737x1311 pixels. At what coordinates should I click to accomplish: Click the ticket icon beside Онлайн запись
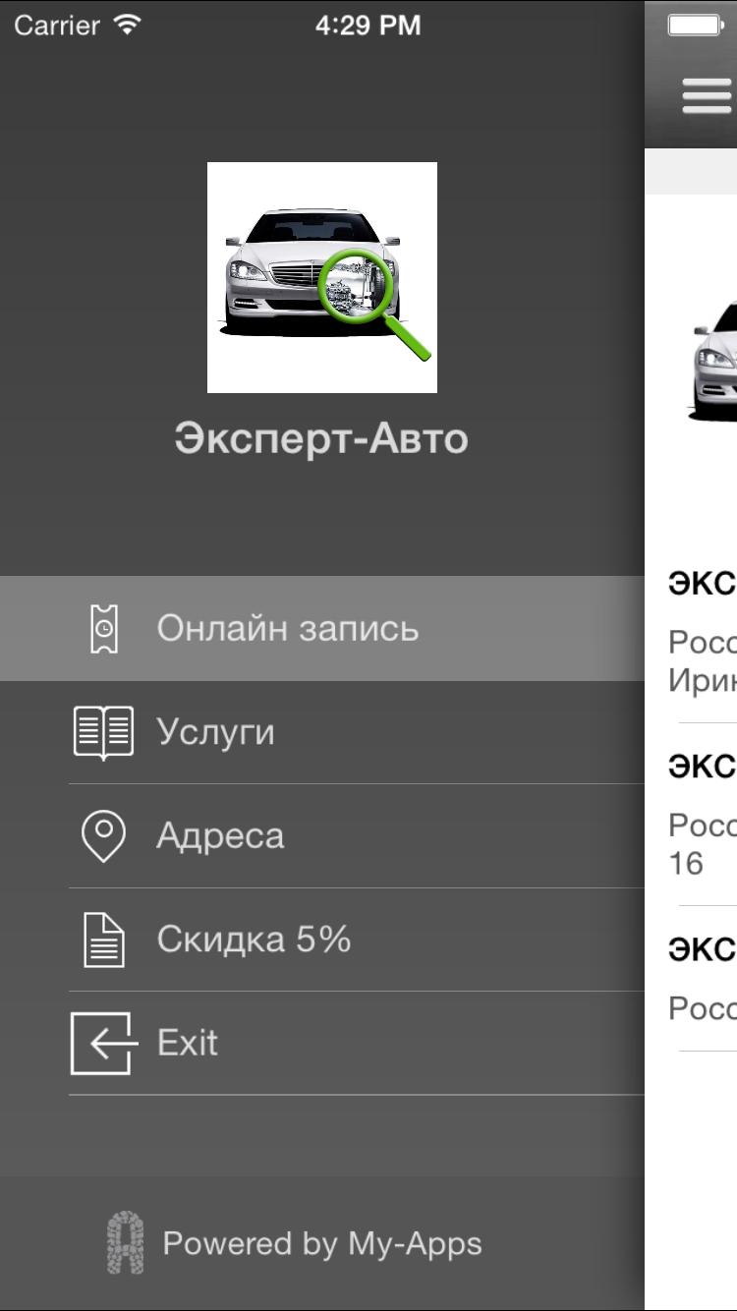coord(103,628)
